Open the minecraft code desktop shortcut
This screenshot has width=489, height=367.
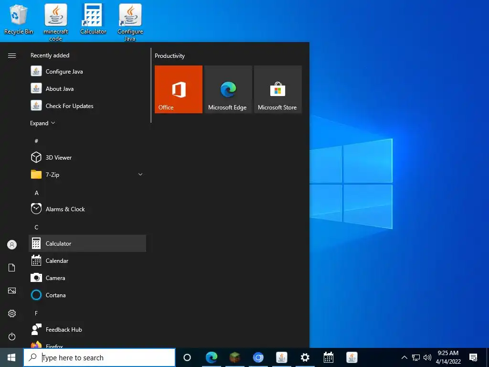pos(55,22)
